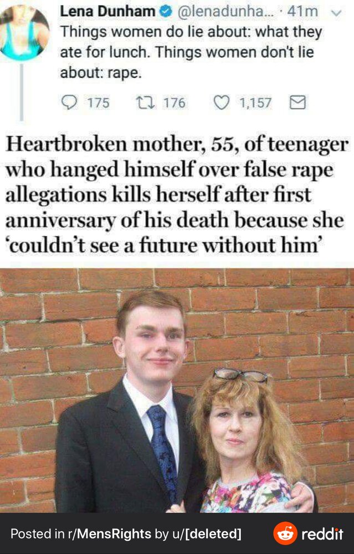Open the 41m timestamp link
This screenshot has width=354, height=554.
coord(302,12)
